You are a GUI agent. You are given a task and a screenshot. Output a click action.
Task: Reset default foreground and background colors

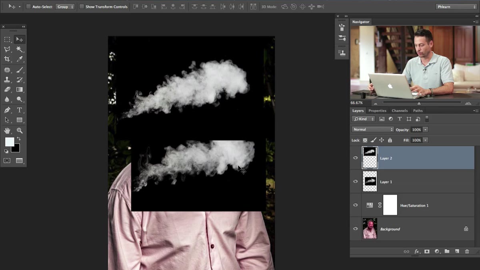(6, 151)
